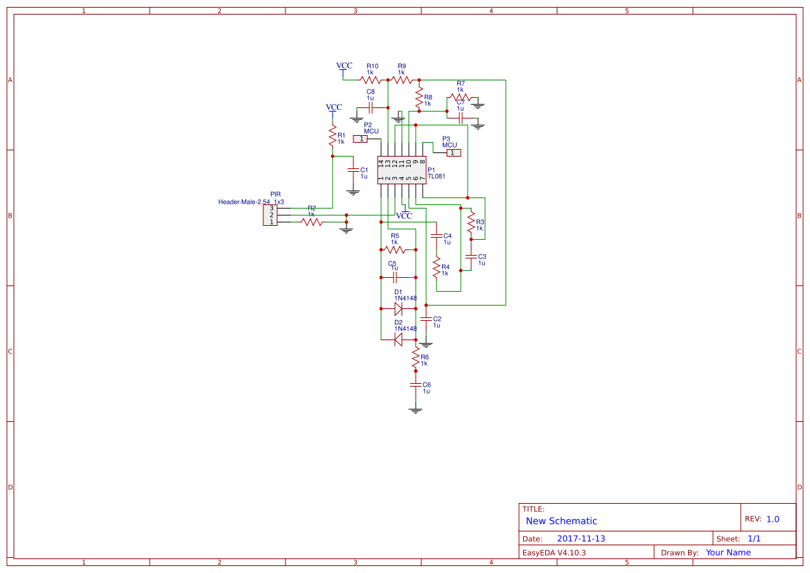Click the resistor R4 1k symbol

tap(437, 267)
